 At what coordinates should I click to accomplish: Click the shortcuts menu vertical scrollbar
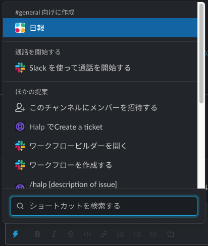coord(201,53)
